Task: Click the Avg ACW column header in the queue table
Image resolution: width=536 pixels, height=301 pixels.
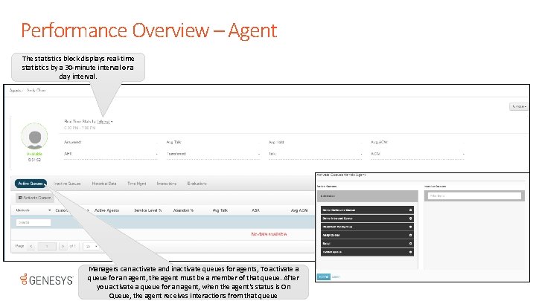Action: coord(299,210)
